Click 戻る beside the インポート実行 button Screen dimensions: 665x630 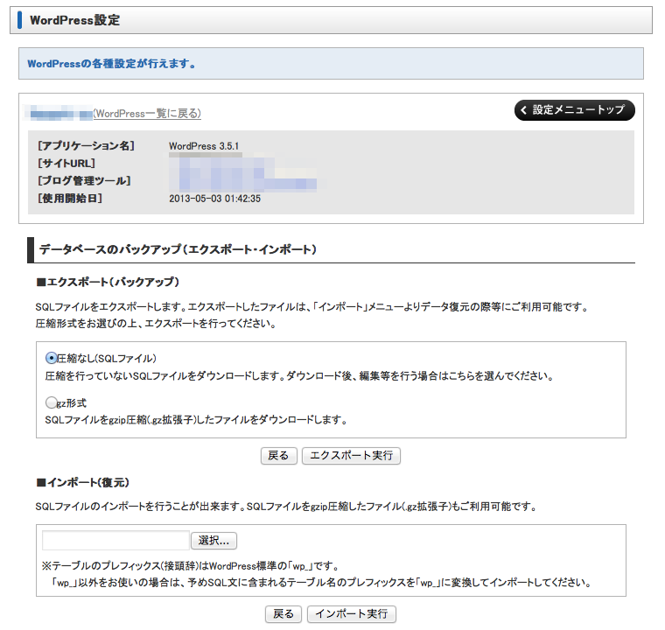pyautogui.click(x=283, y=614)
